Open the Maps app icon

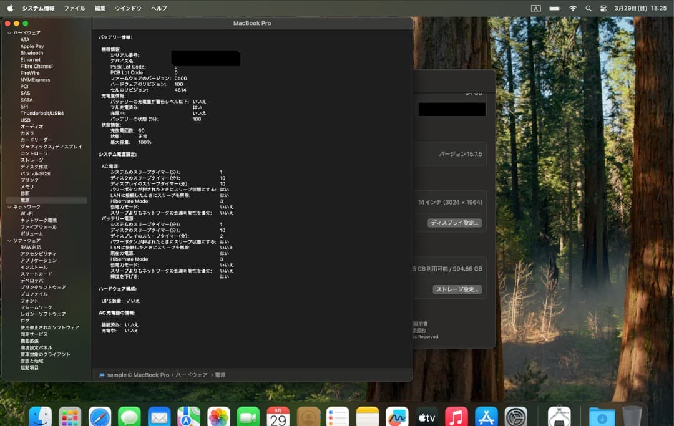[189, 414]
